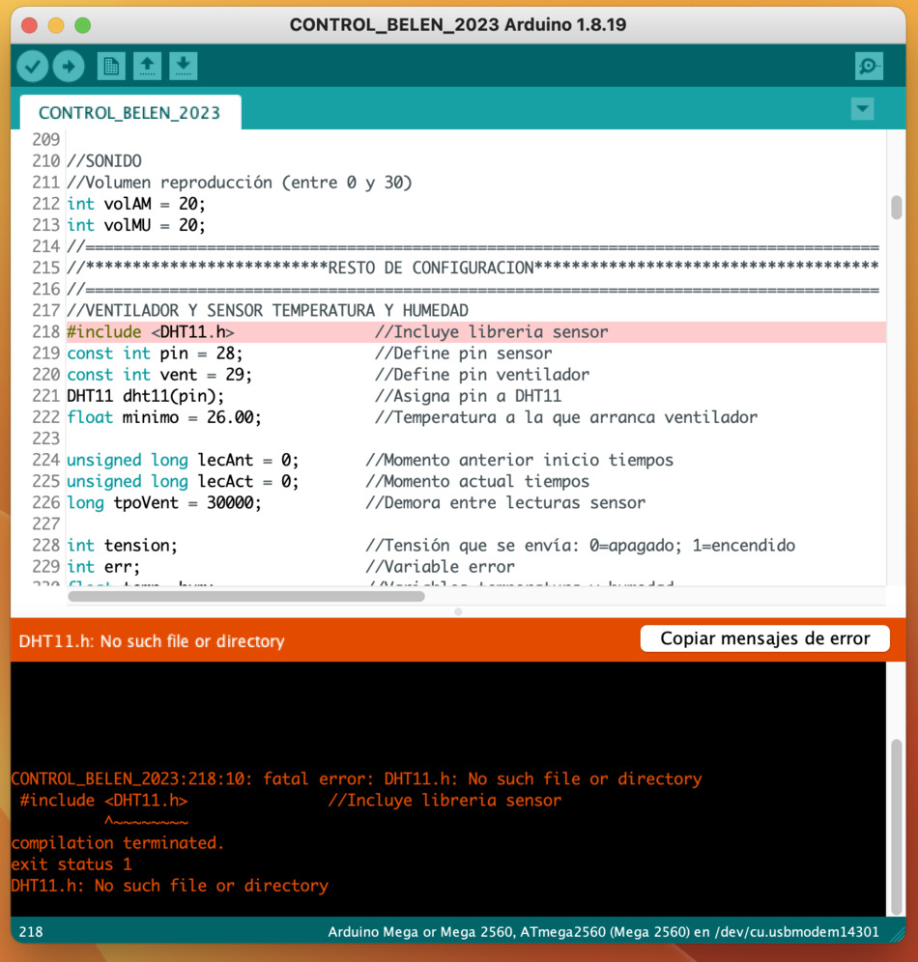This screenshot has width=918, height=962.
Task: Click line 'const int vent = 29;'
Action: coord(159,375)
